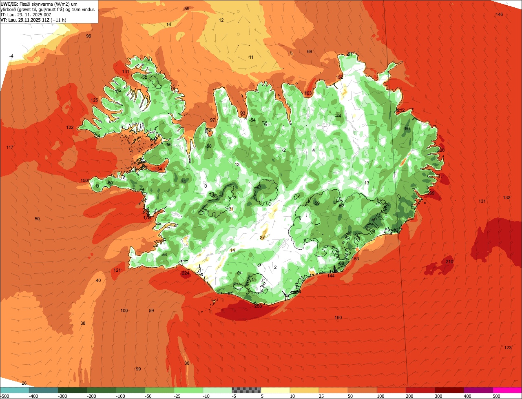Viewport: 522px width, 399px height.
Task: Click the flux value 122 west of Westfjords
Action: [70, 127]
